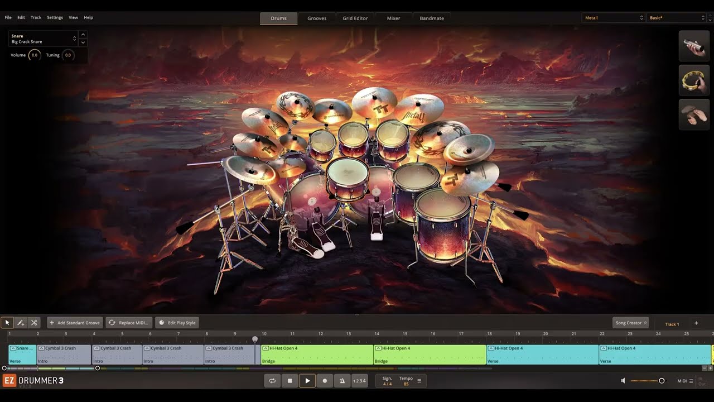Expand the Song Creator panel
The width and height of the screenshot is (714, 402).
tap(630, 323)
